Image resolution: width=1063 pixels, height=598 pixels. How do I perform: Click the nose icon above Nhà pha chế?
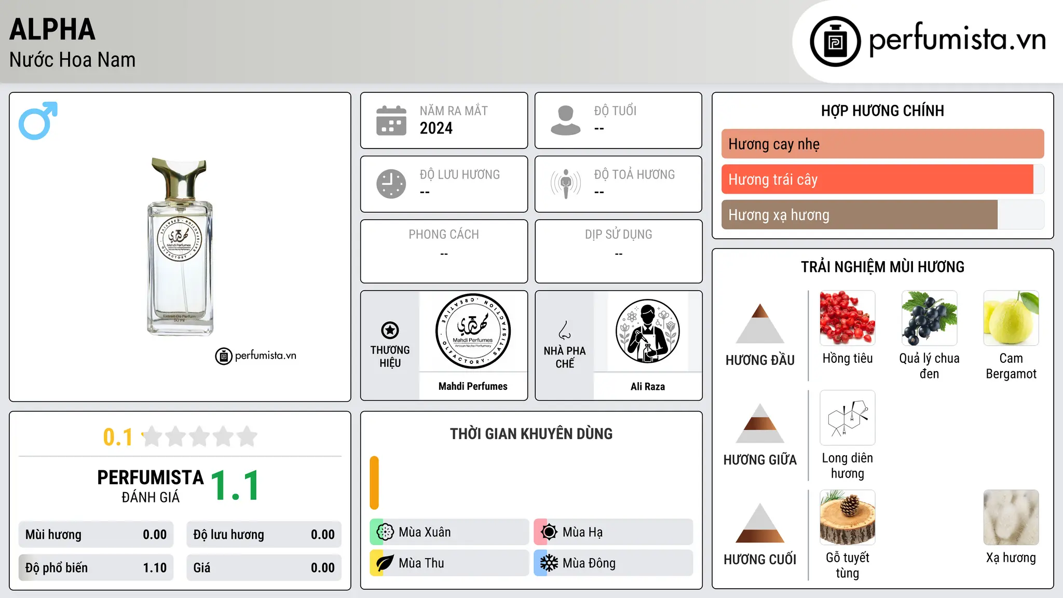click(565, 330)
